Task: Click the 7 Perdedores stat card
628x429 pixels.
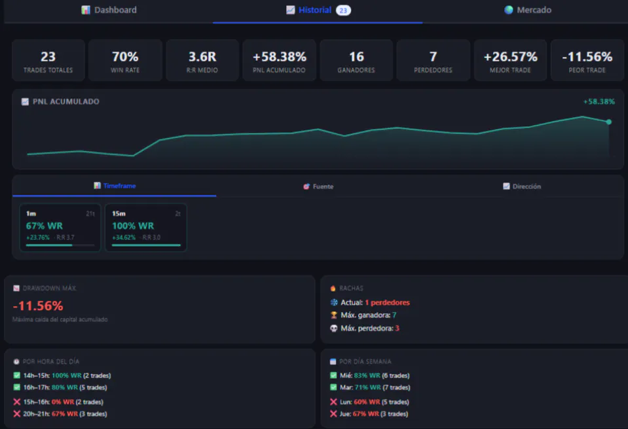Action: point(433,60)
